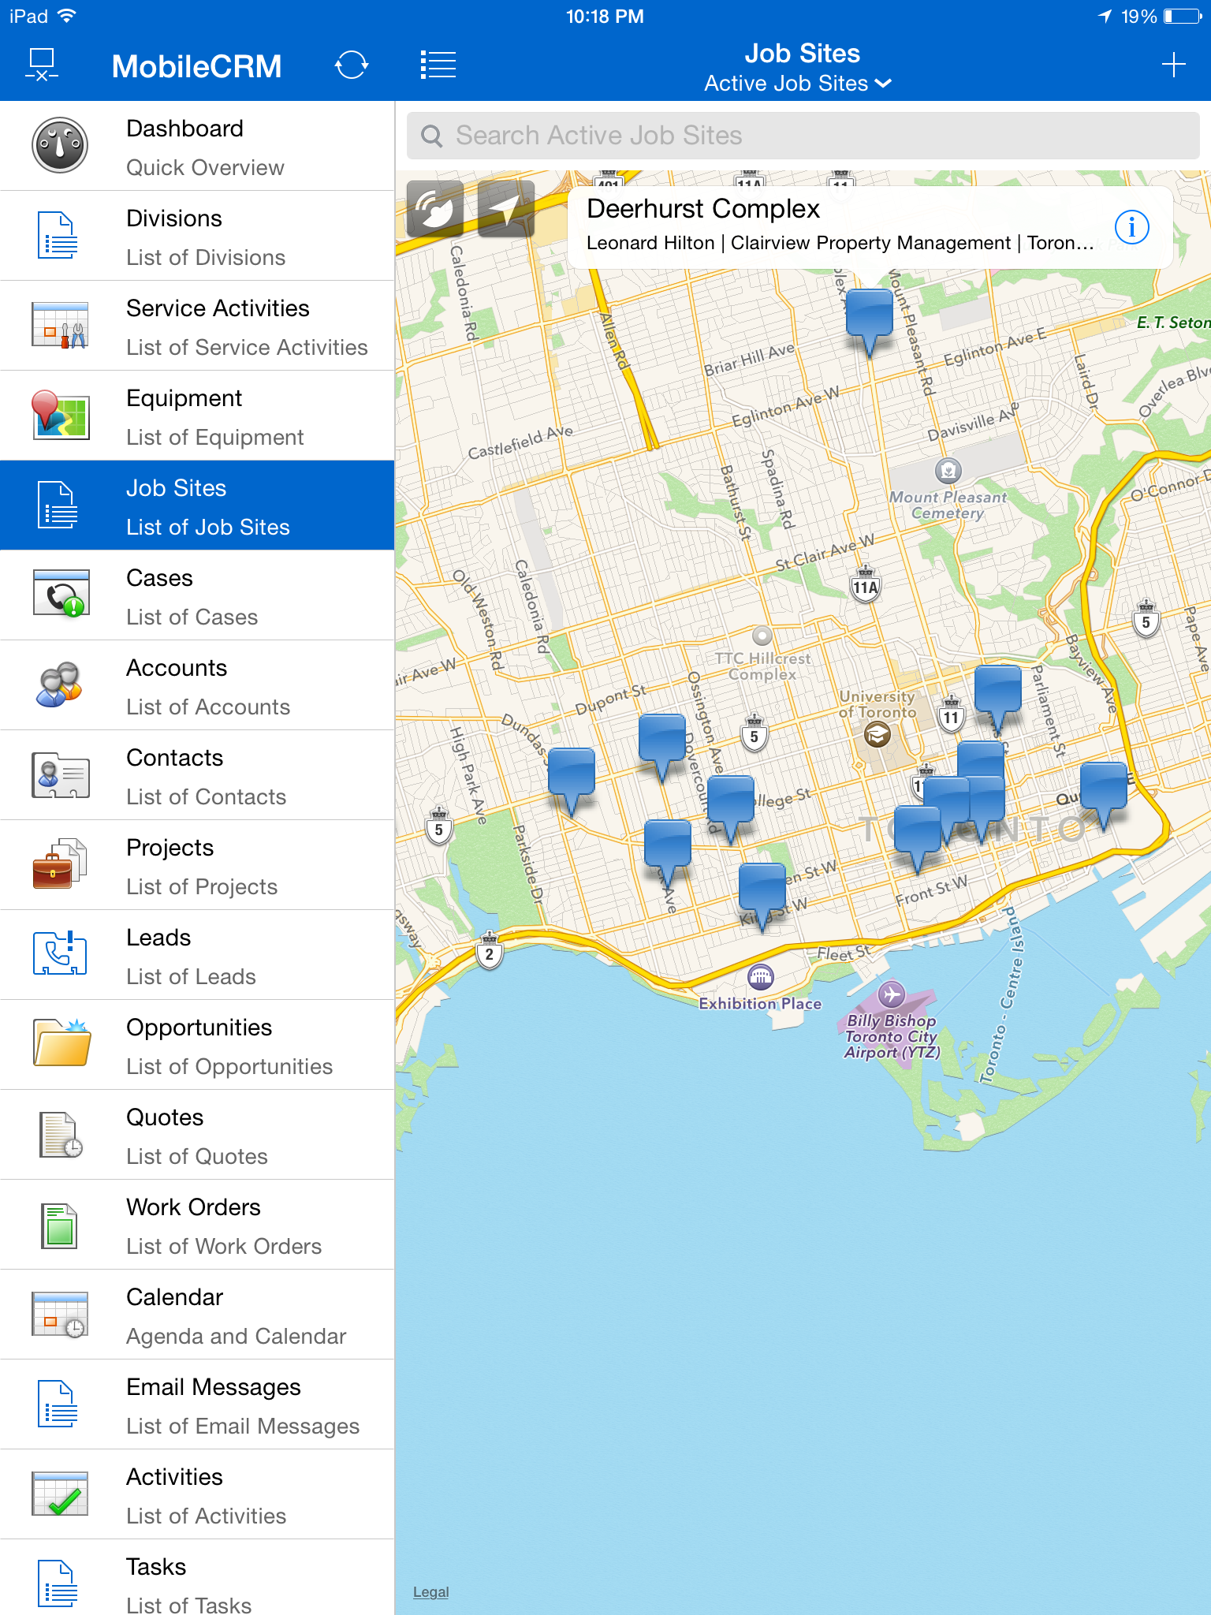Center map on current location arrow
The width and height of the screenshot is (1211, 1615).
[506, 209]
